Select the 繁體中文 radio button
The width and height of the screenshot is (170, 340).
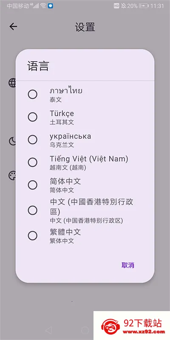click(33, 236)
